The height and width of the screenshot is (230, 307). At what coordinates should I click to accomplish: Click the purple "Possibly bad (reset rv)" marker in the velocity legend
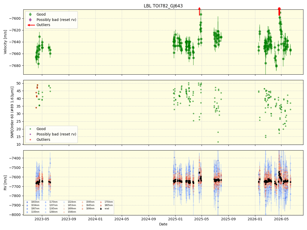pos(30,20)
